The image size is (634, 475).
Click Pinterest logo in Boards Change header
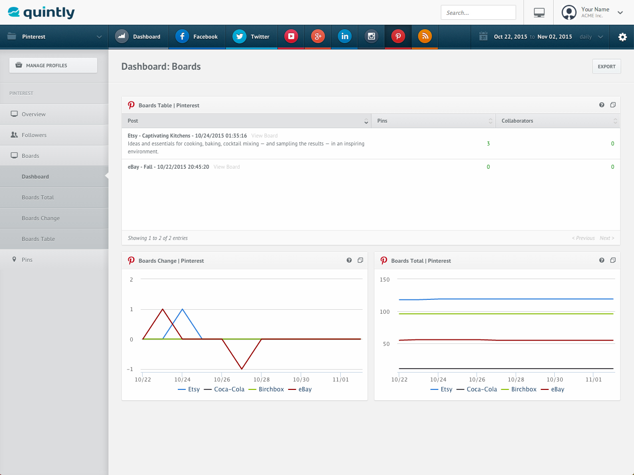131,261
